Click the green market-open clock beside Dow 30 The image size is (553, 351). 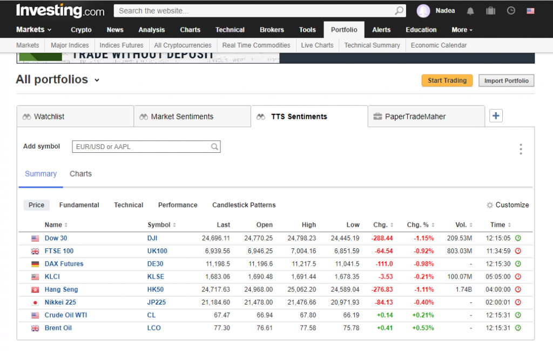tap(517, 238)
